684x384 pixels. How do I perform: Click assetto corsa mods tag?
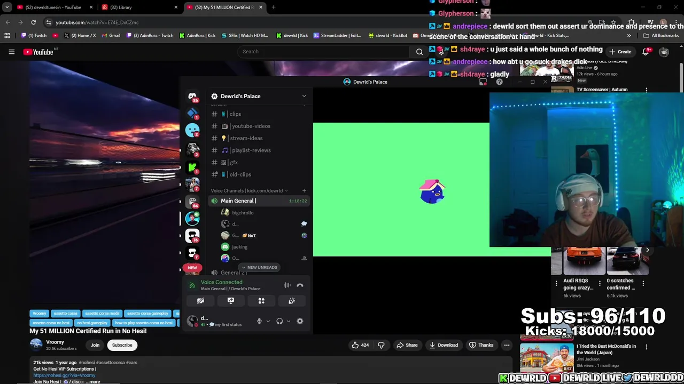tap(102, 313)
